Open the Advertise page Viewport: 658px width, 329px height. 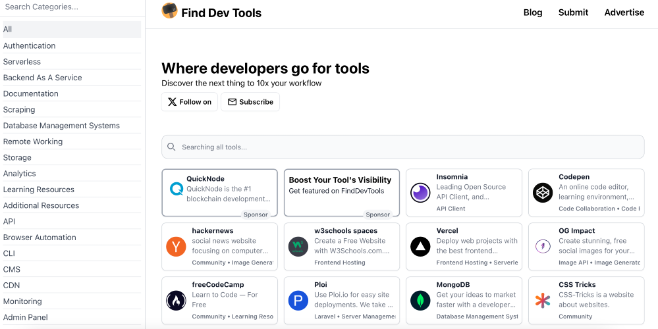[624, 13]
